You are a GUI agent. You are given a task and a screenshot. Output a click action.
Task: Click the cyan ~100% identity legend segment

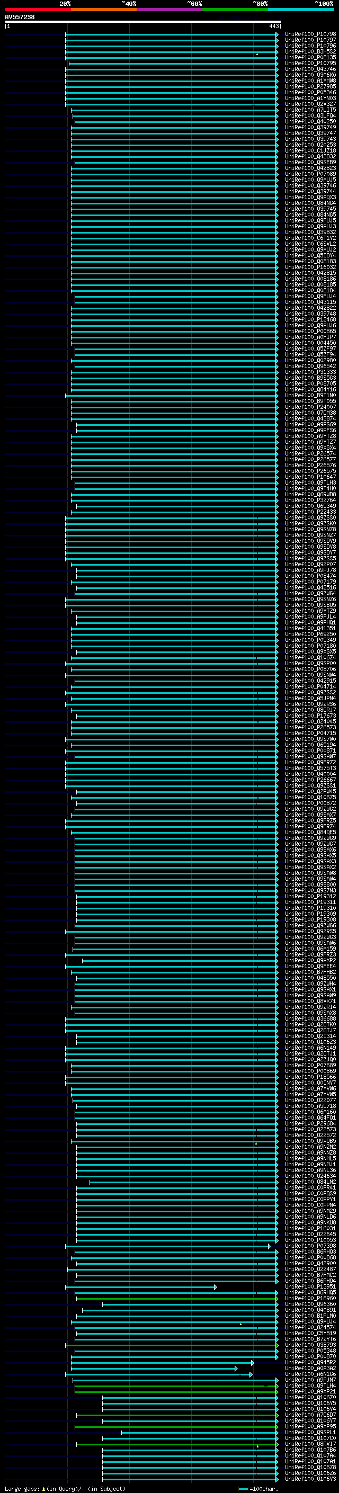pyautogui.click(x=301, y=10)
